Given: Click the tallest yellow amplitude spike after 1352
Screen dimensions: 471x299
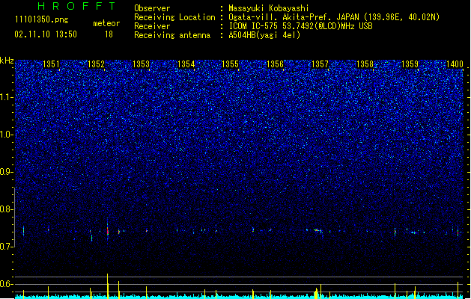Looking at the screenshot, I should [108, 286].
